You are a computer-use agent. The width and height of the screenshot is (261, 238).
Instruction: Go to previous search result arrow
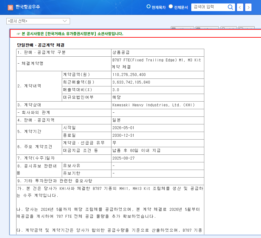240,7
